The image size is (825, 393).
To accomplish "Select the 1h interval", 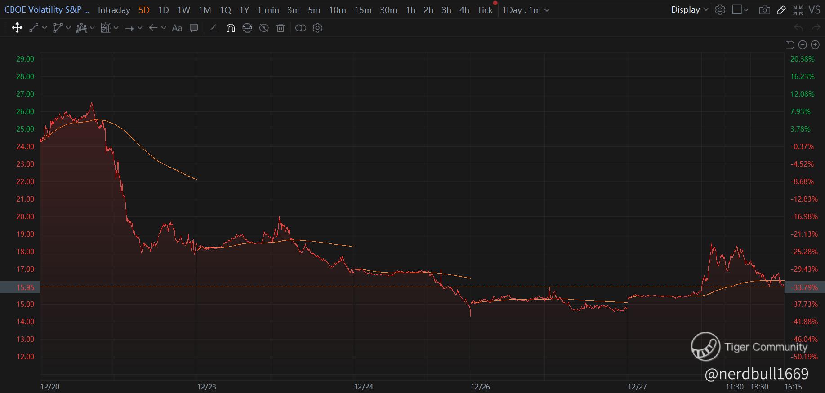I will pyautogui.click(x=410, y=10).
